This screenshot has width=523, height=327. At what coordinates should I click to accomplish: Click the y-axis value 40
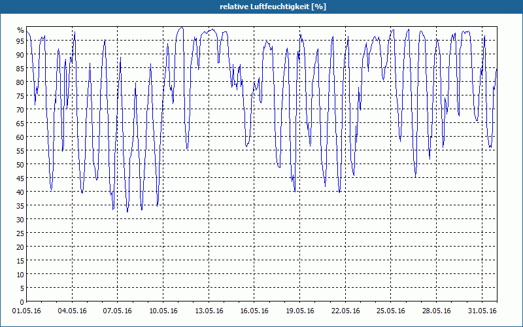pyautogui.click(x=20, y=192)
